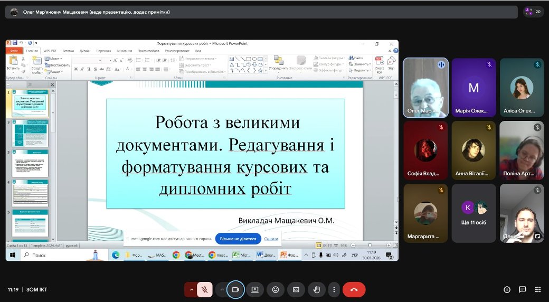Open the emoji reactions button
The image size is (549, 302).
(276, 289)
